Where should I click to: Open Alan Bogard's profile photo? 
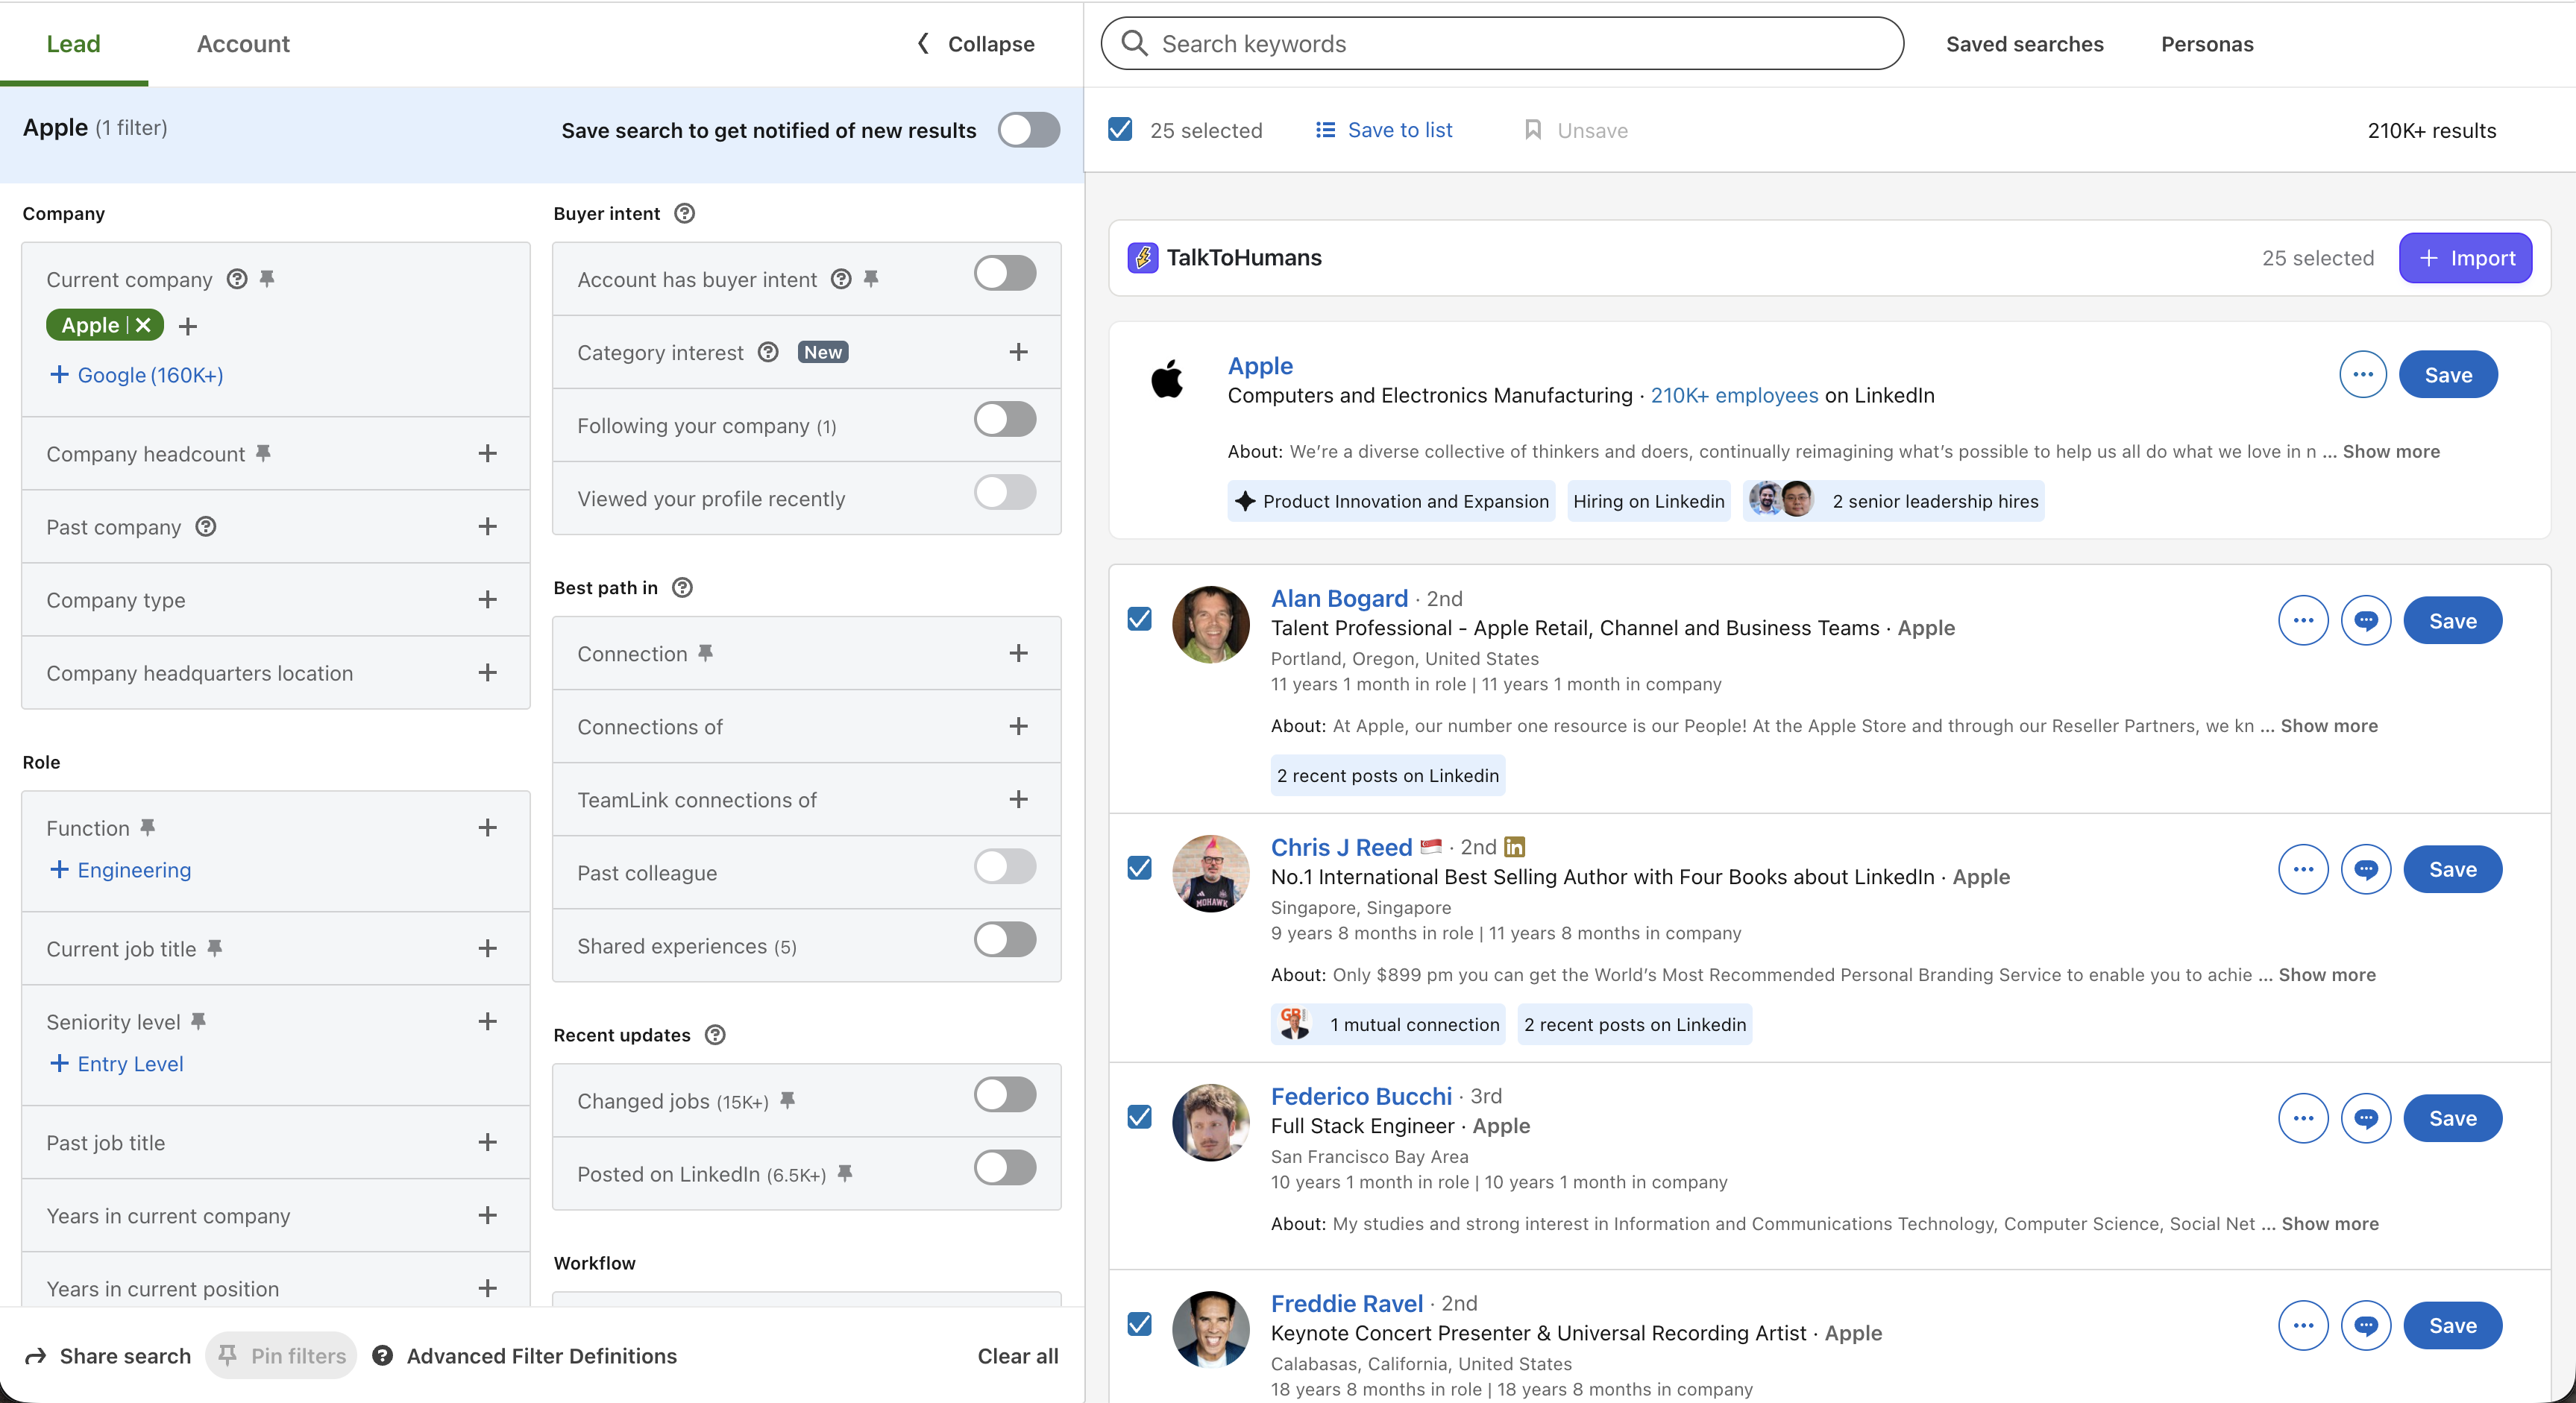point(1210,625)
